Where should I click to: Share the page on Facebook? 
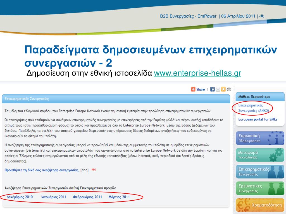pyautogui.click(x=212, y=89)
